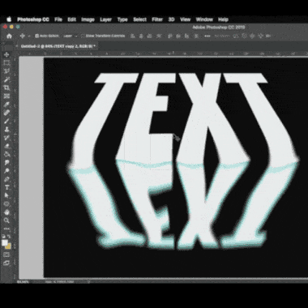Open the Move tool preset picker arrow
The image size is (308, 308).
coord(28,36)
